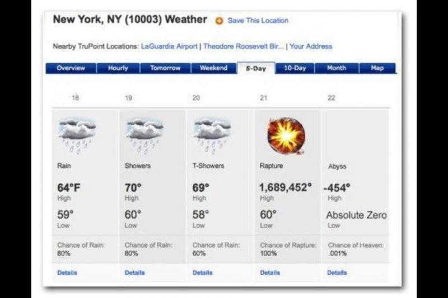This screenshot has height=298, width=448.
Task: Open Details for the Rapture day
Action: tap(270, 273)
